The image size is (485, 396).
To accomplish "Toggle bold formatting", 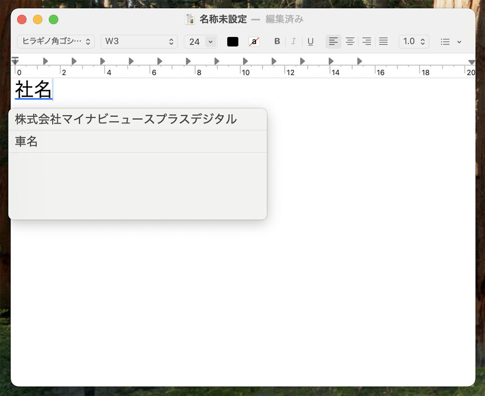I will coord(277,41).
